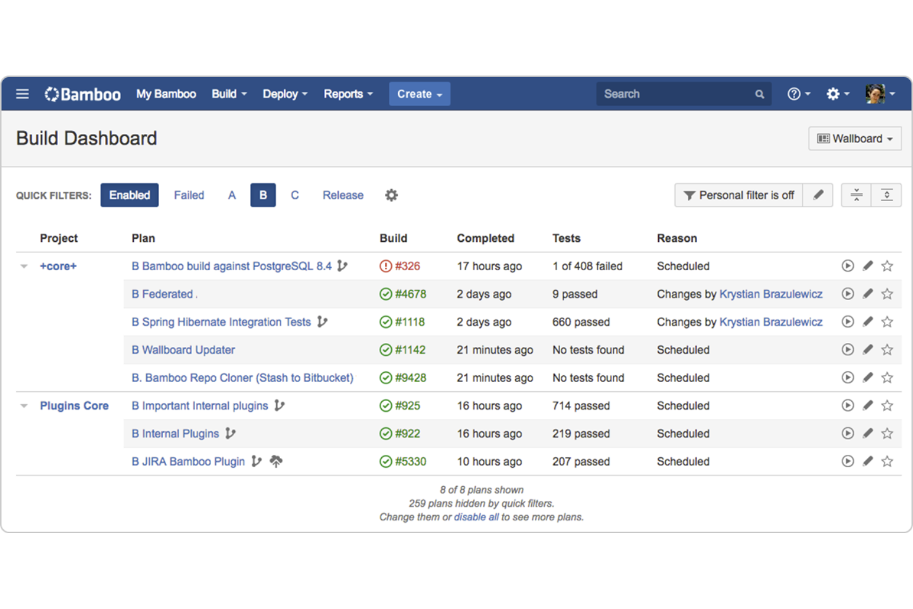This screenshot has width=913, height=609.
Task: Toggle the B quick filter
Action: pos(263,195)
